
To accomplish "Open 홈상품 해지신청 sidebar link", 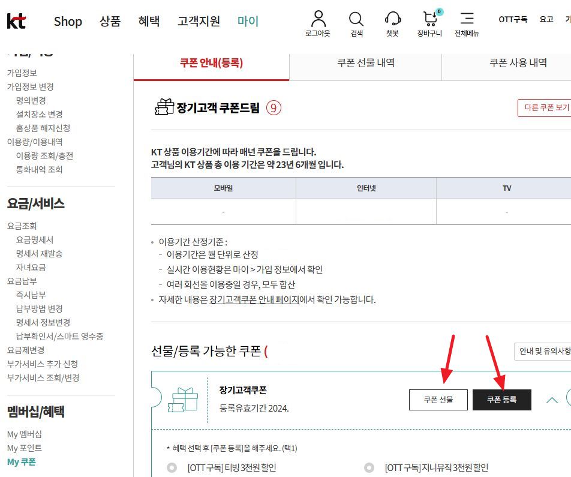I will click(x=43, y=128).
